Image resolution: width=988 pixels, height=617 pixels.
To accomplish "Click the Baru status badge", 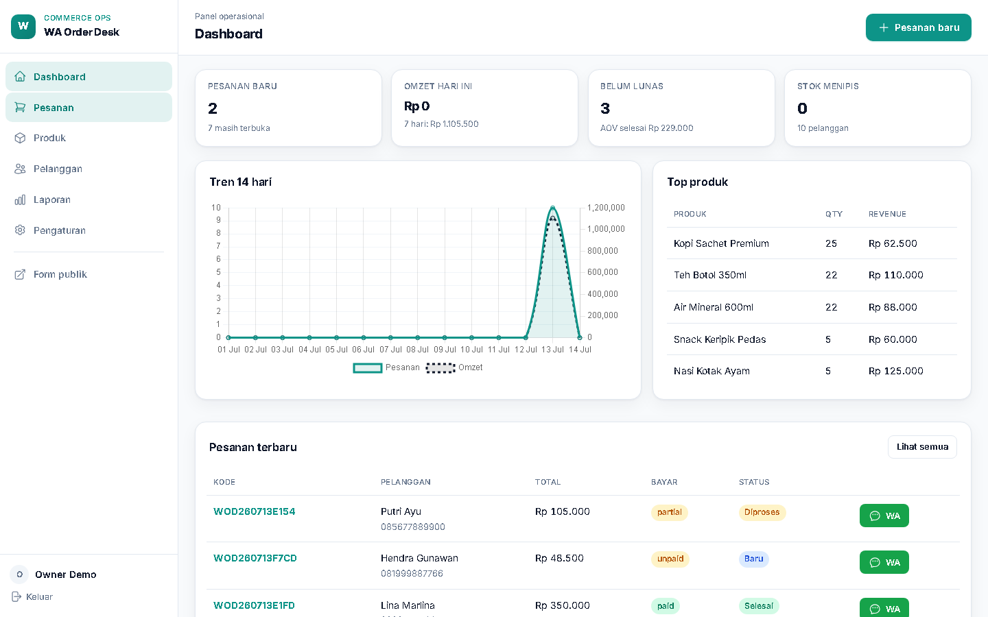I will 754,559.
